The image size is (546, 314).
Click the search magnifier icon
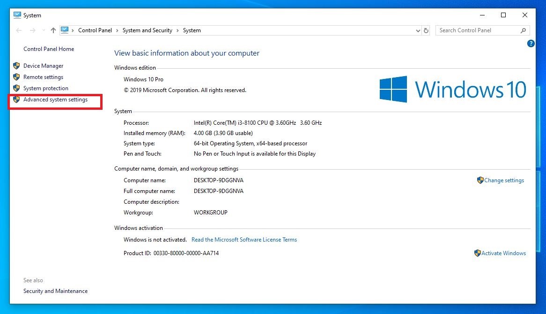coord(523,30)
